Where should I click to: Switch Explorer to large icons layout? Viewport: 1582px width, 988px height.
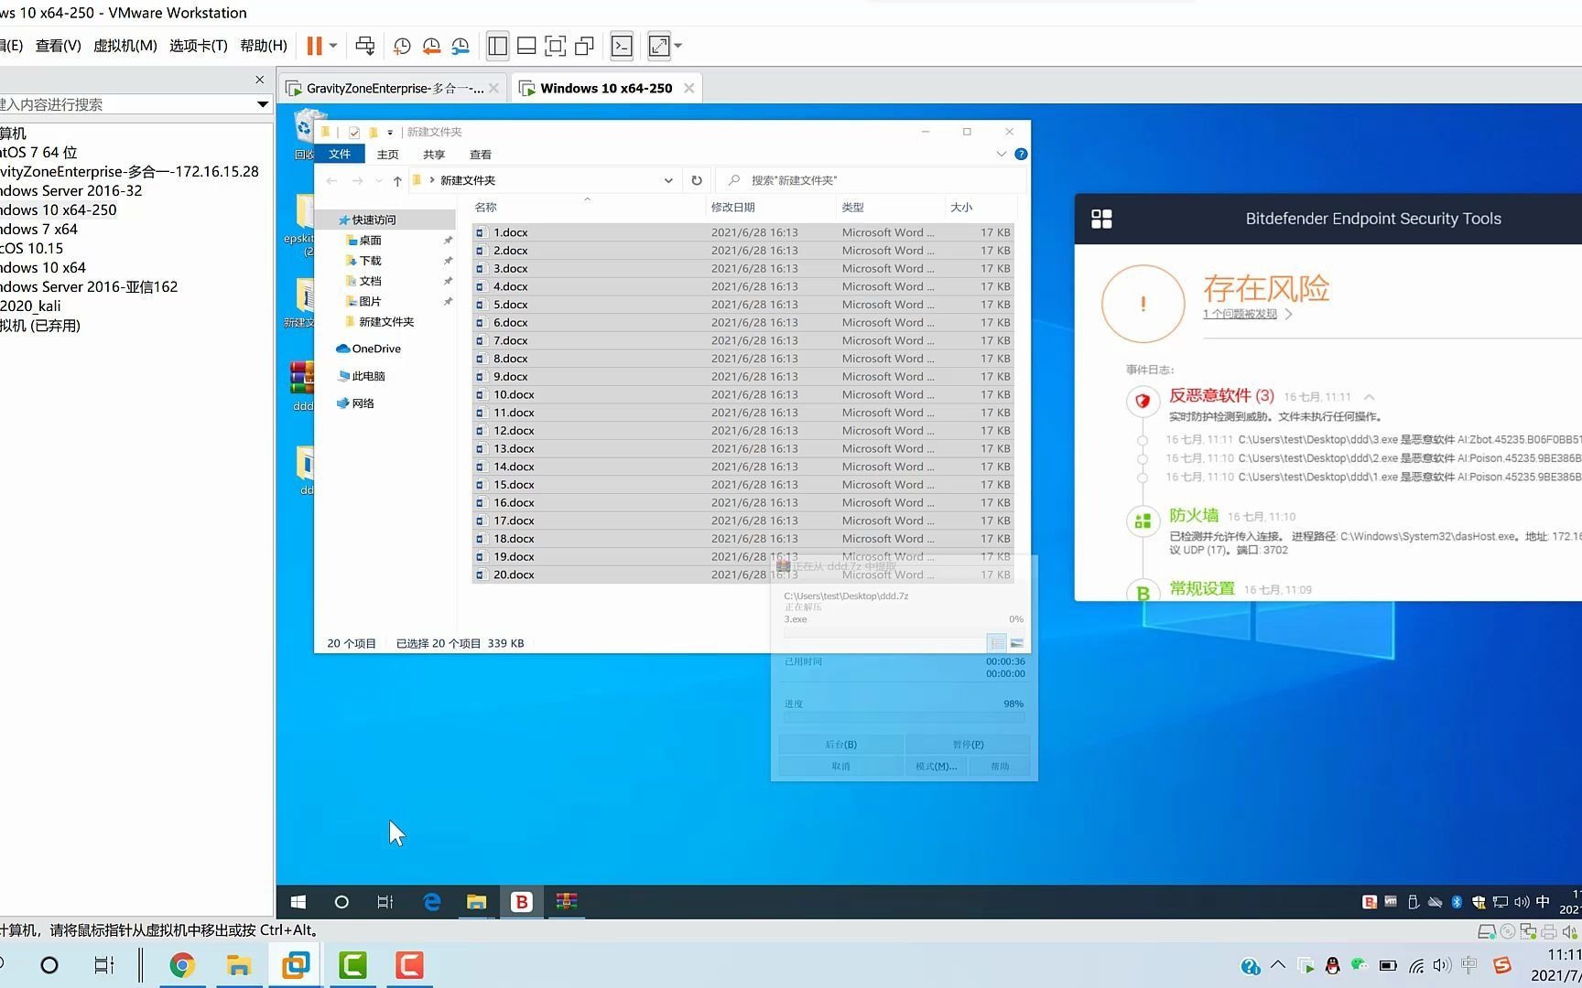tap(1016, 643)
